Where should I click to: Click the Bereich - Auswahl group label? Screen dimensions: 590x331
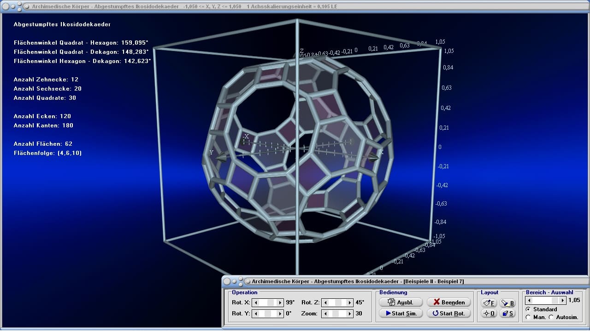550,292
